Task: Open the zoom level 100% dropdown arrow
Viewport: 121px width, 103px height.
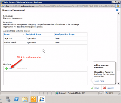Action: click(x=116, y=93)
